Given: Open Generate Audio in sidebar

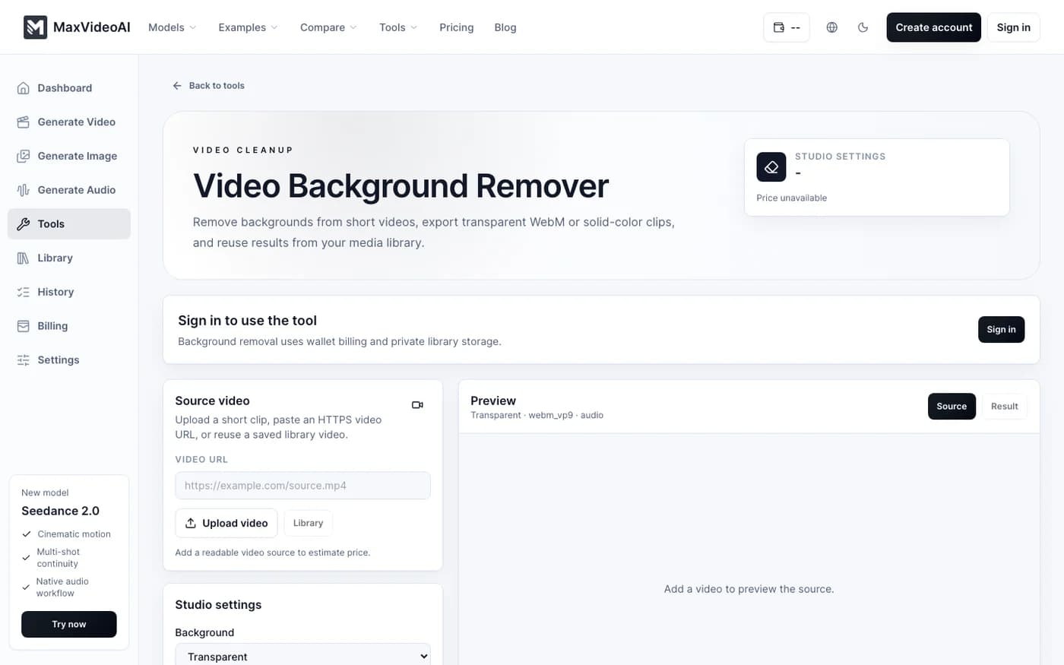Looking at the screenshot, I should 69,190.
